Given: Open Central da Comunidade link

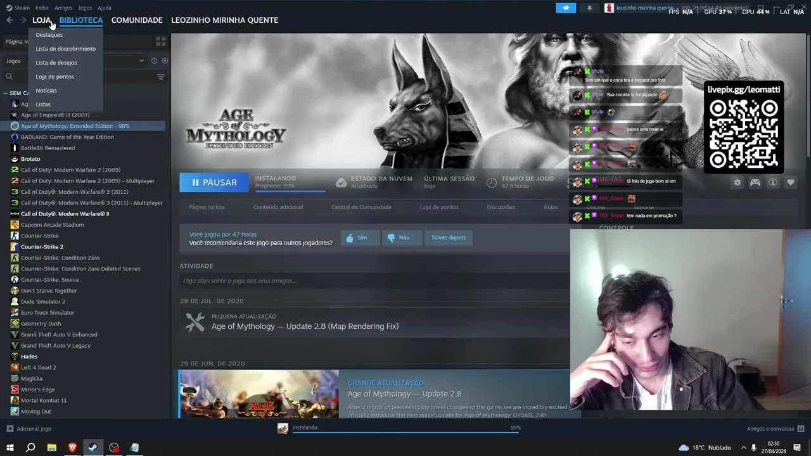Looking at the screenshot, I should tap(361, 207).
